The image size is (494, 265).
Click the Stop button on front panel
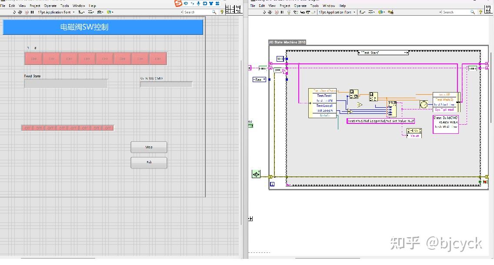149,147
